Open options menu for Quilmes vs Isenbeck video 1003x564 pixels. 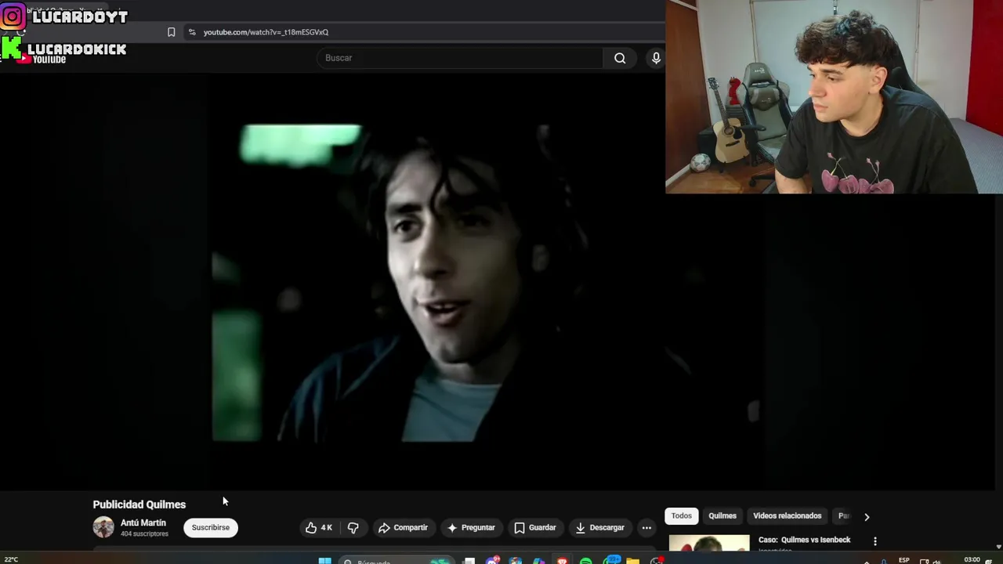(x=875, y=541)
